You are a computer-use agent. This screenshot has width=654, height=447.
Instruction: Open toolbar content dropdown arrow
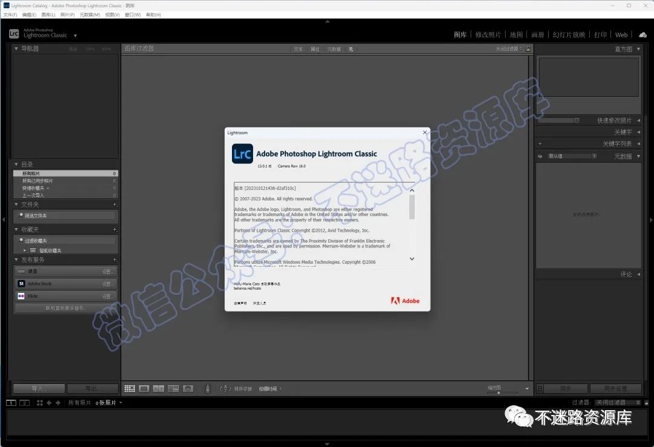tap(527, 389)
